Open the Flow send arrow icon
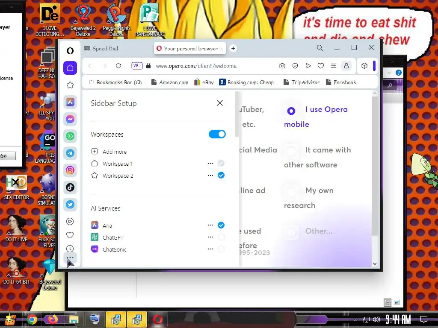 click(308, 66)
